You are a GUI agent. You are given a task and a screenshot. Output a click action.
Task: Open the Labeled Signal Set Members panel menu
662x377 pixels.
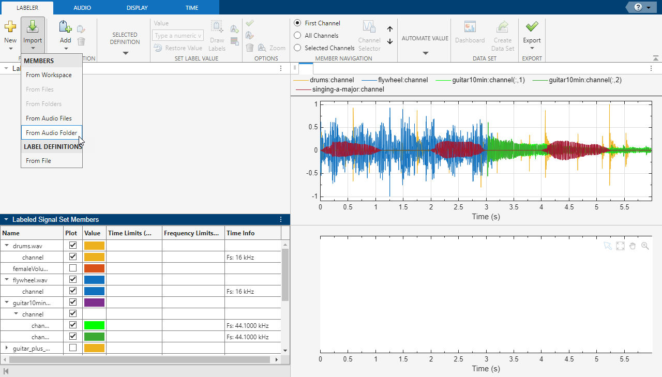pos(281,219)
